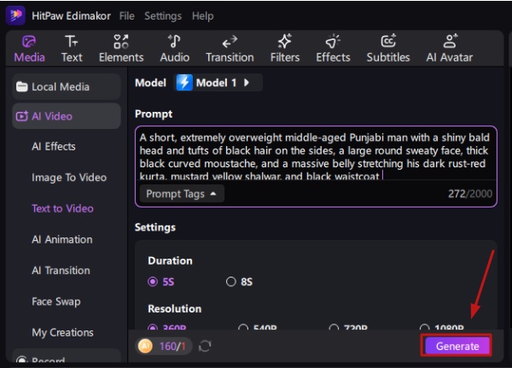
Task: Open the File menu
Action: (x=126, y=15)
